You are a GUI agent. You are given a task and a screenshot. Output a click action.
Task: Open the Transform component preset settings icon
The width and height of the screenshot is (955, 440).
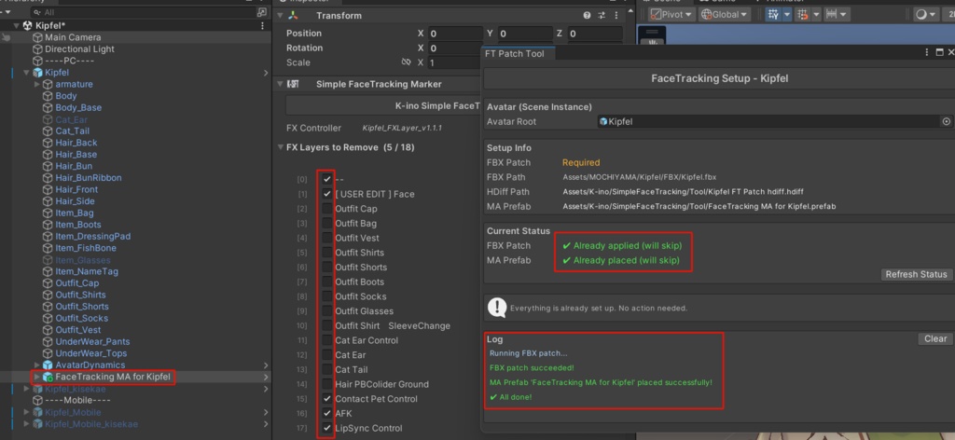602,16
